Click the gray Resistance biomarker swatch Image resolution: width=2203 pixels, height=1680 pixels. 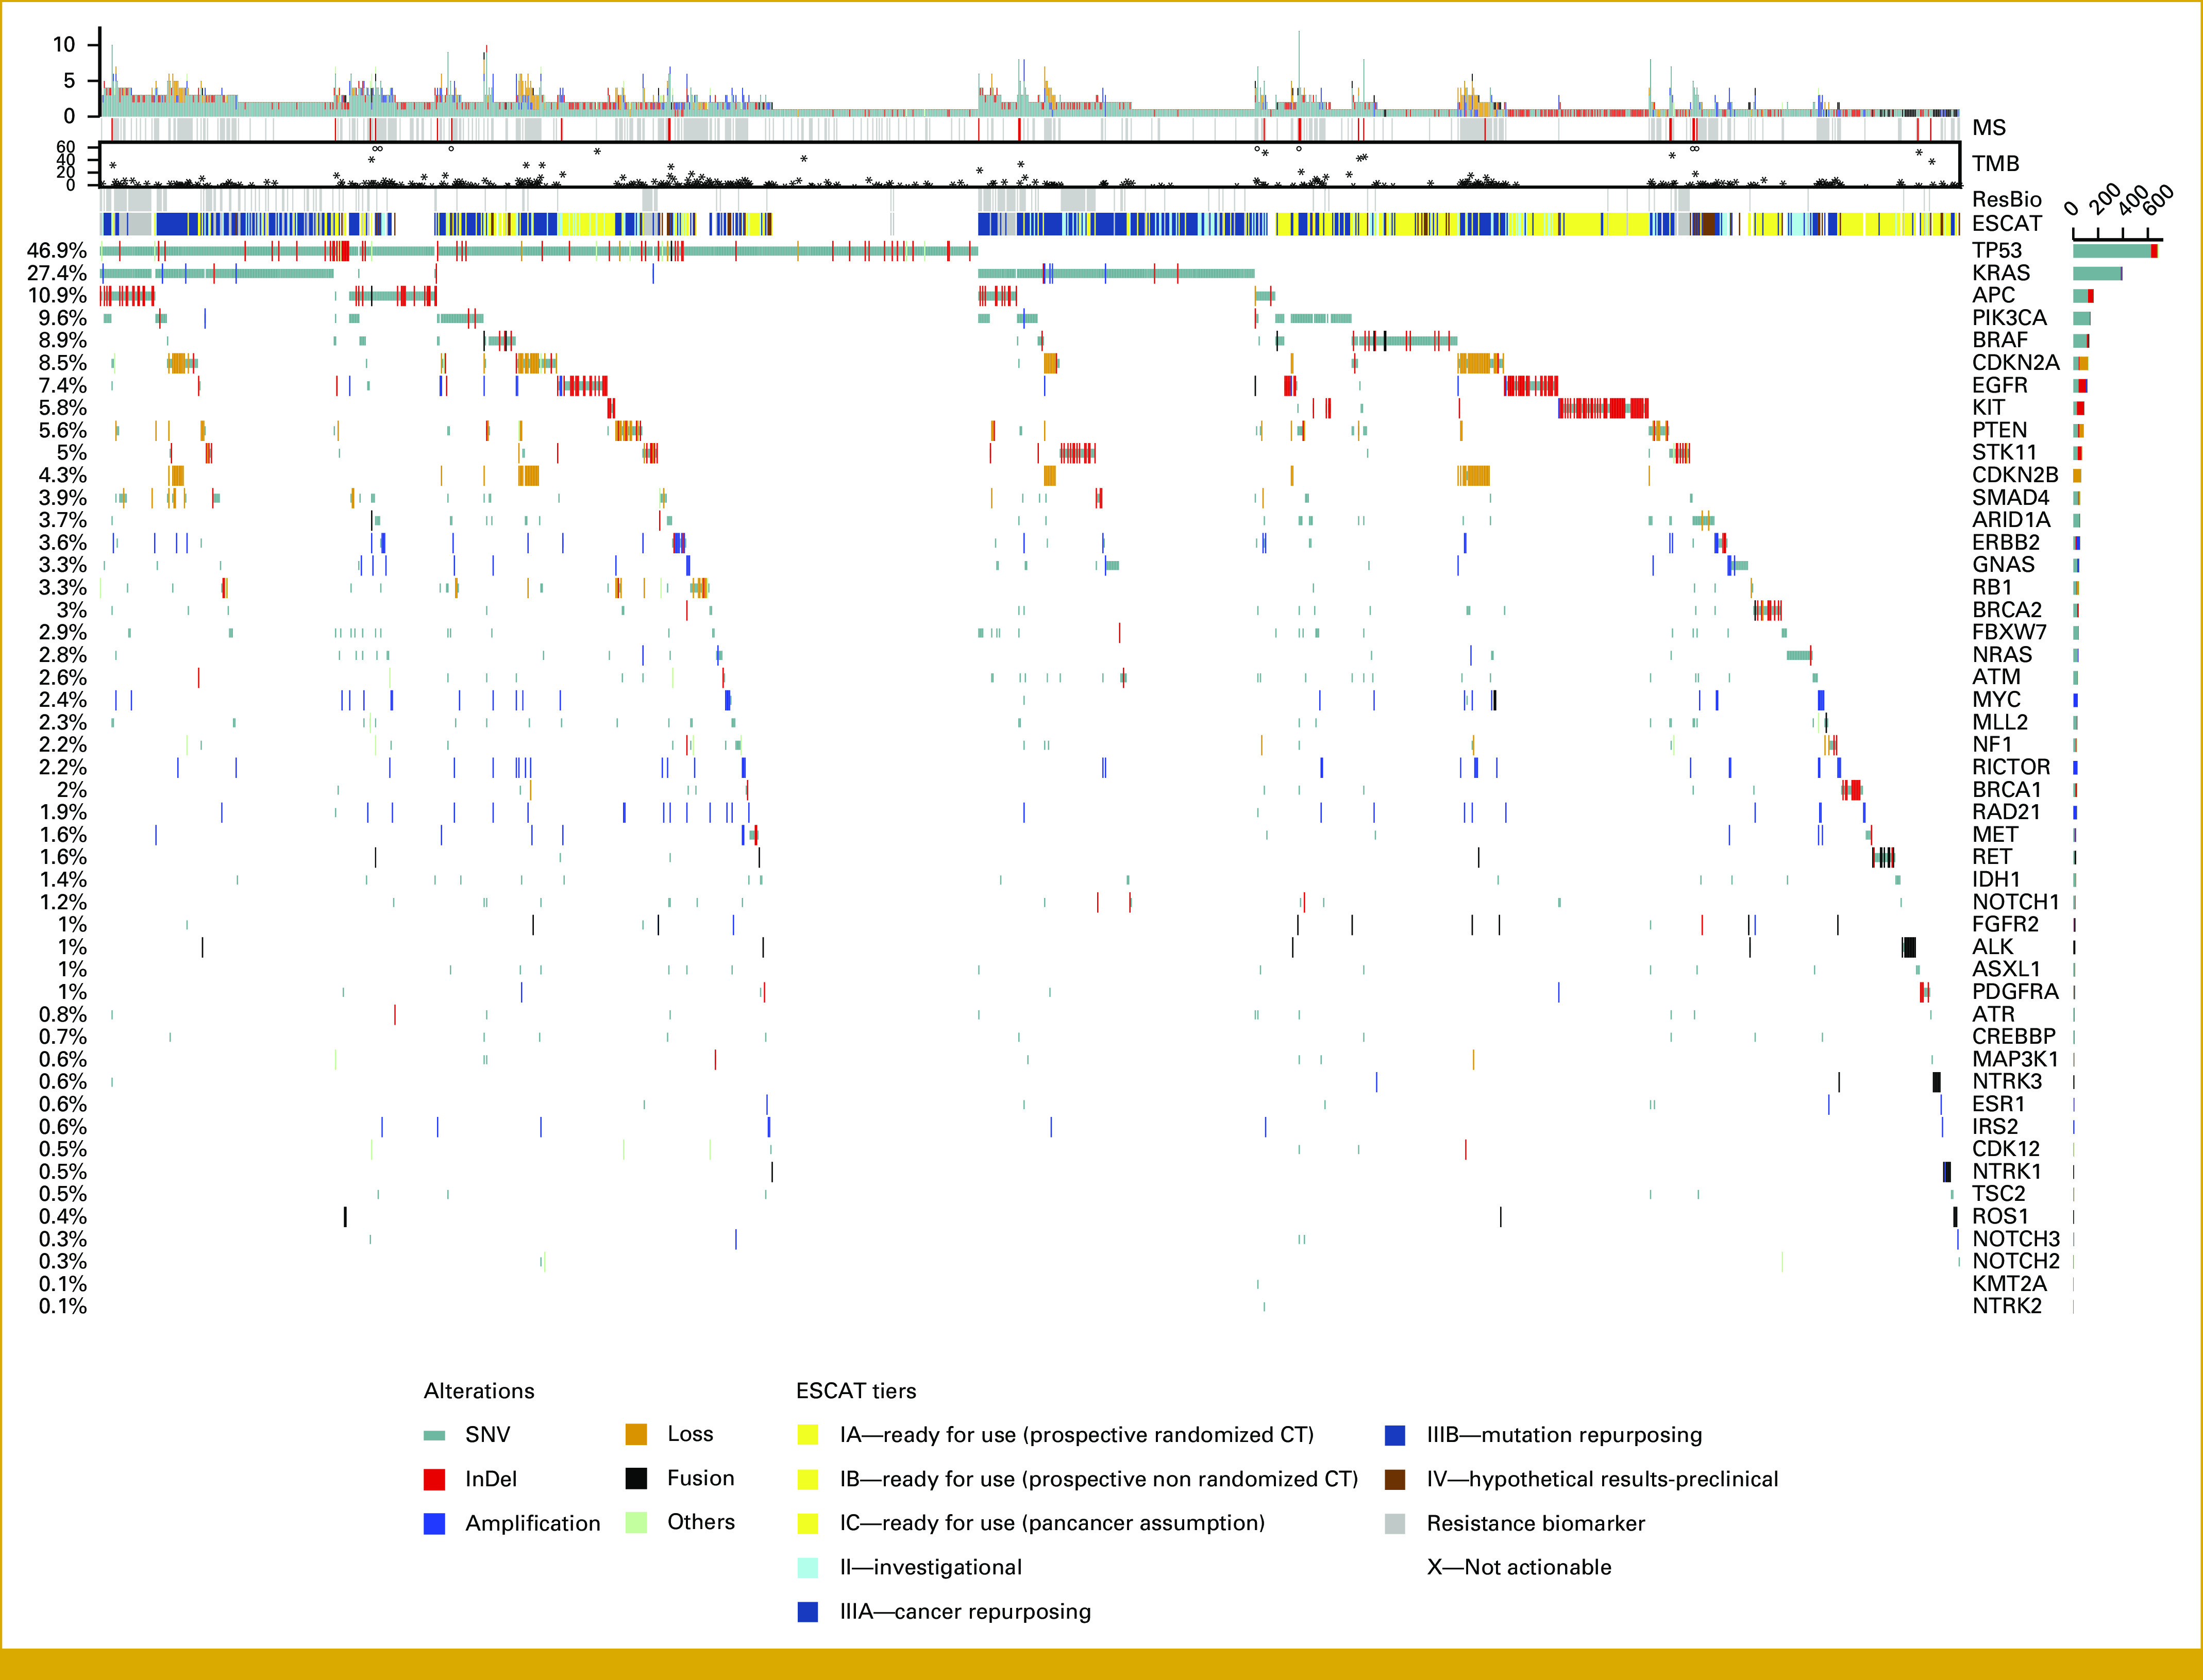(1395, 1523)
